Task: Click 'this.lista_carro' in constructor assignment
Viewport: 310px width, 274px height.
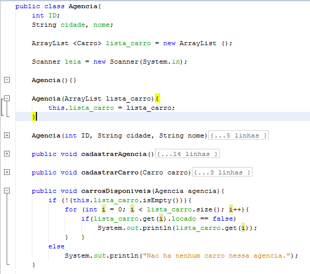Action: click(81, 108)
